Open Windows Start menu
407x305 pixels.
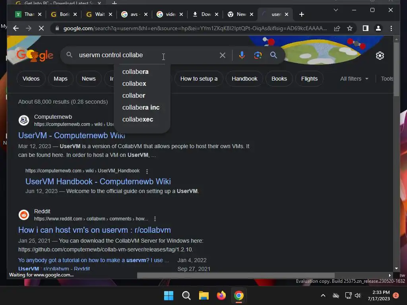169,295
